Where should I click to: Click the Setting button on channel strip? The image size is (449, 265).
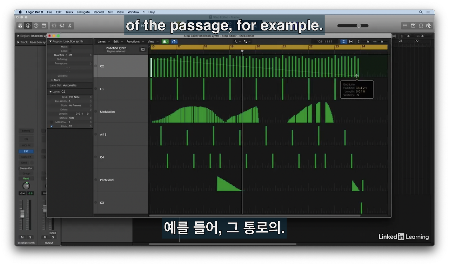(x=26, y=130)
